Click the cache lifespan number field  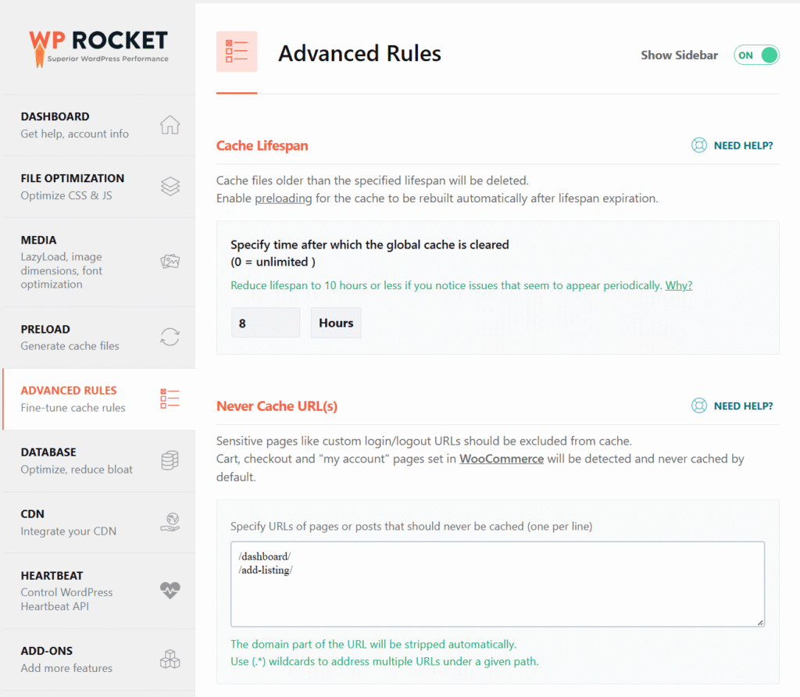pos(266,323)
